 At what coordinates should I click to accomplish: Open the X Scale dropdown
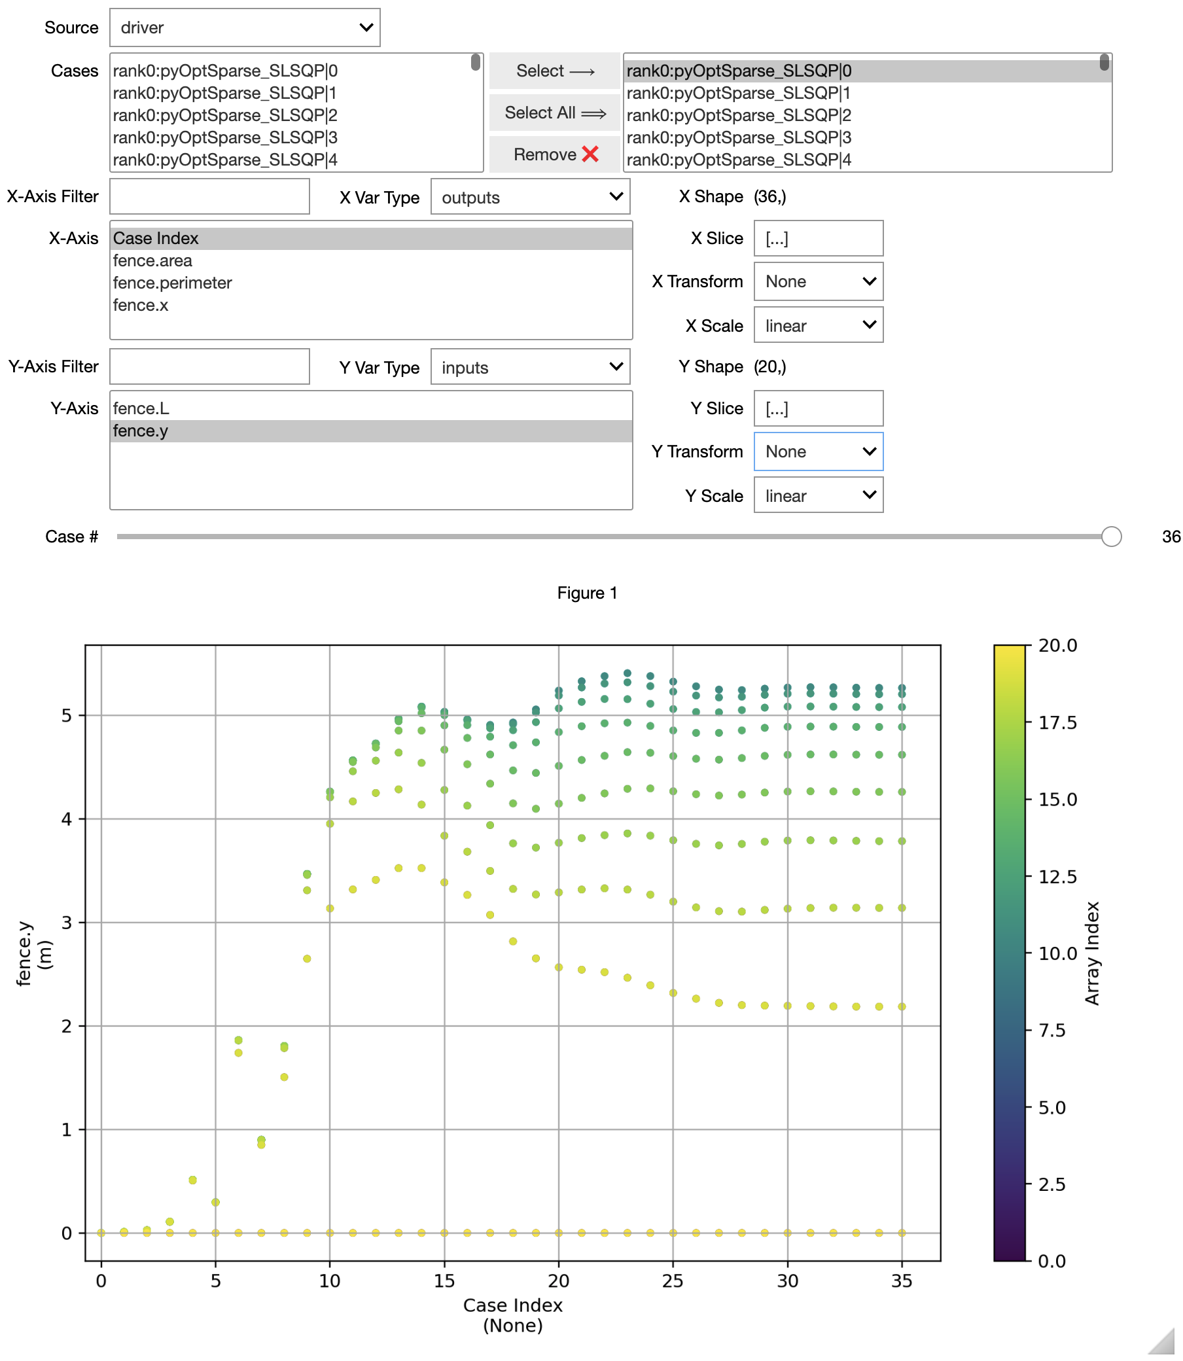coord(819,325)
